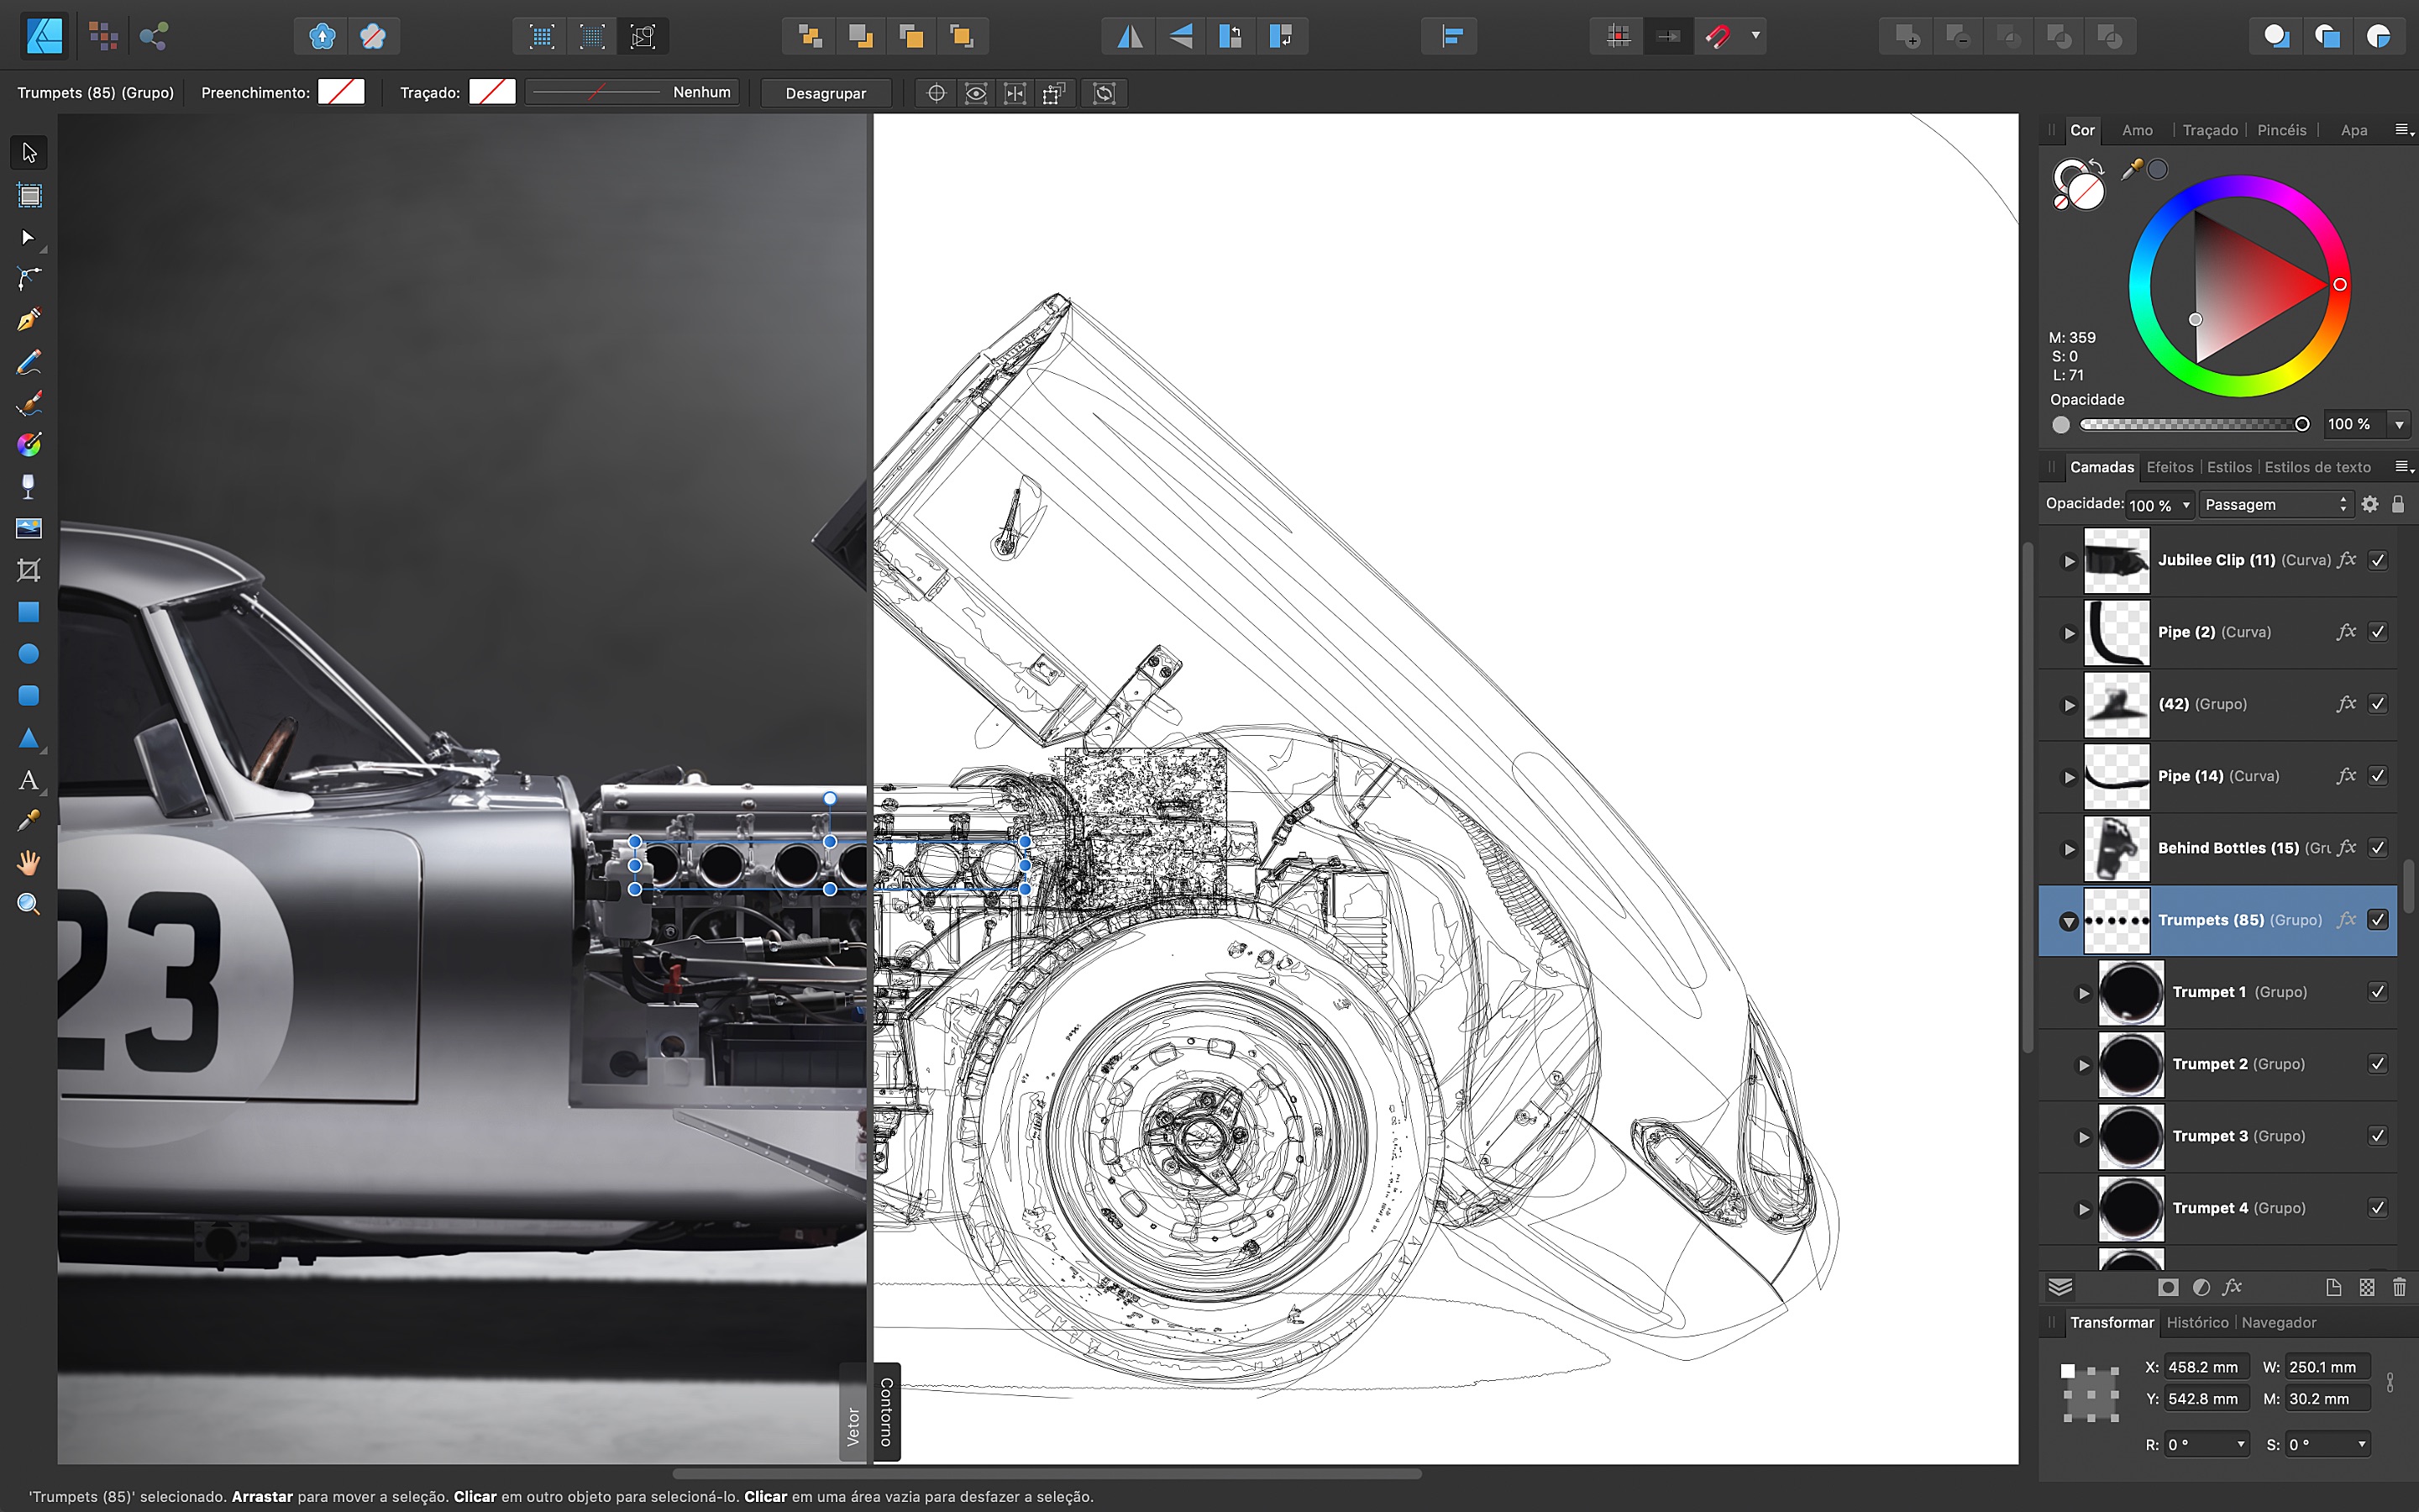This screenshot has width=2419, height=1512.
Task: Click the Preenchimento fill swatch
Action: [341, 92]
